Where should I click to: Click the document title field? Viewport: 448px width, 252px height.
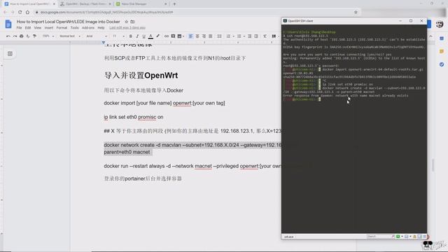pyautogui.click(x=69, y=22)
